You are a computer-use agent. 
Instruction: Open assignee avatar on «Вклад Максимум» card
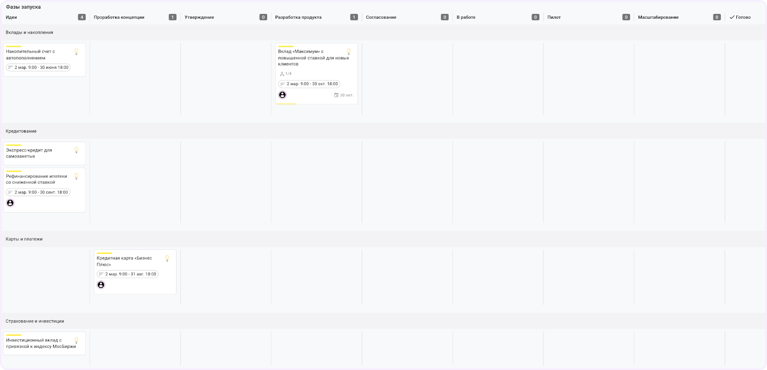pyautogui.click(x=282, y=95)
